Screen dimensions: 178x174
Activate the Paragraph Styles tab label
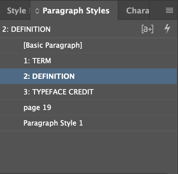click(76, 11)
